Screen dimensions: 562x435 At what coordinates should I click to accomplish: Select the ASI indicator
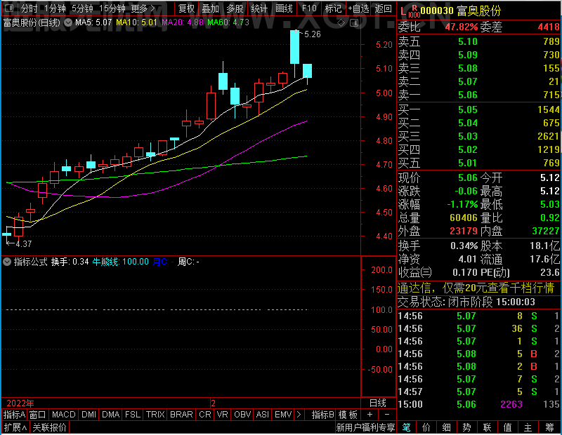pos(262,415)
